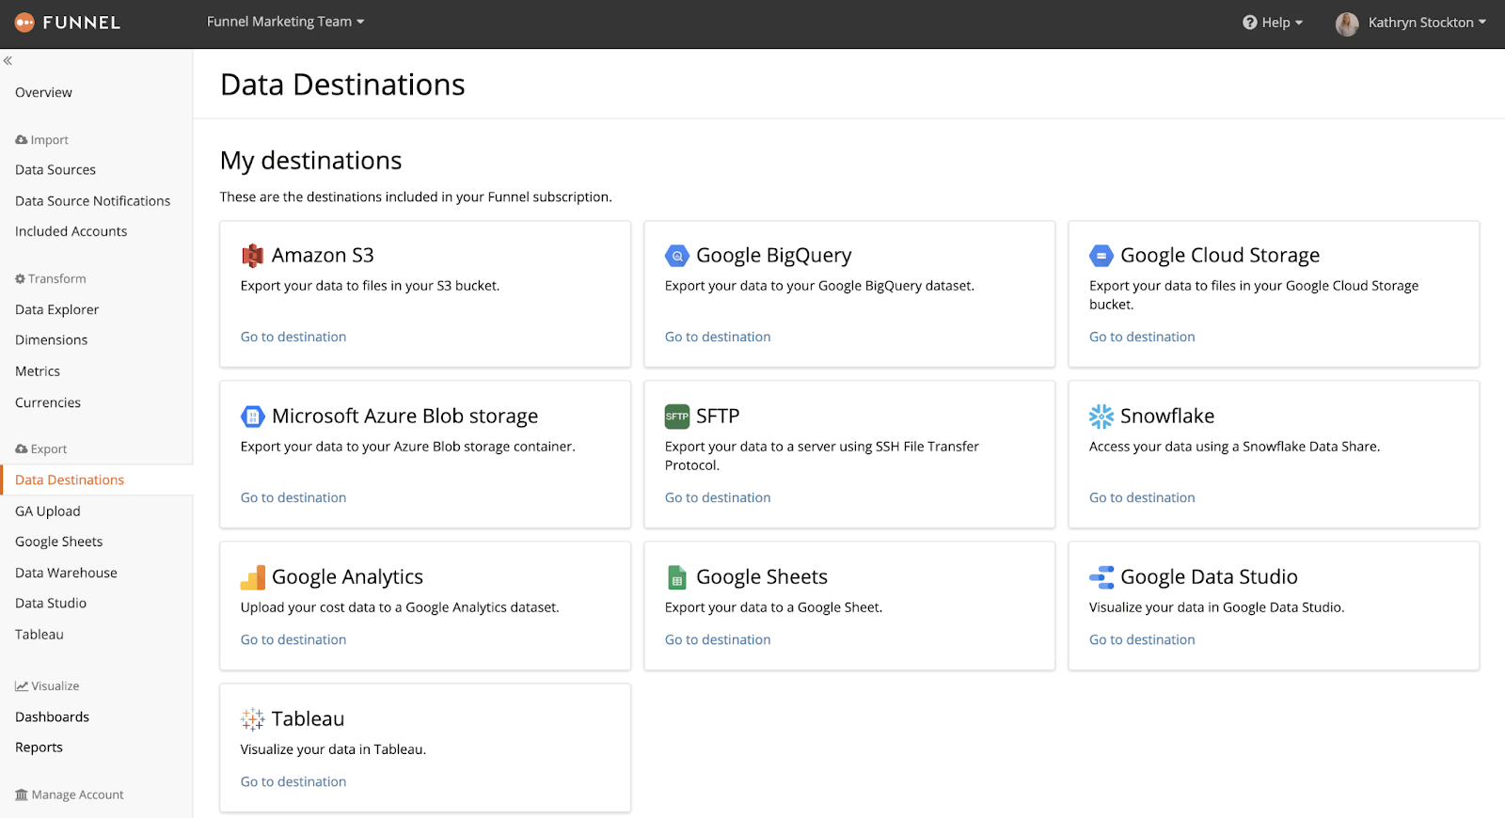Click the Google BigQuery icon
This screenshot has height=818, width=1505.
(x=677, y=256)
